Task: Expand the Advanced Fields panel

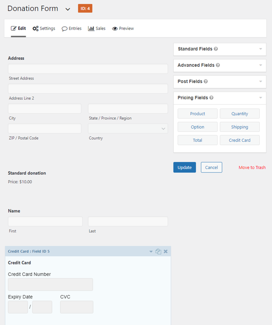Action: 260,65
